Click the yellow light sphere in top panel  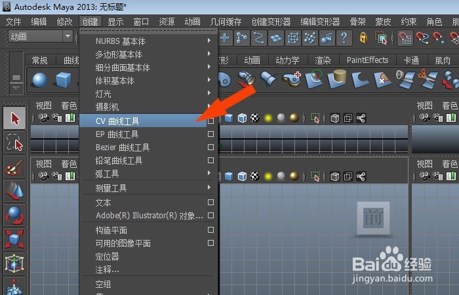[268, 118]
